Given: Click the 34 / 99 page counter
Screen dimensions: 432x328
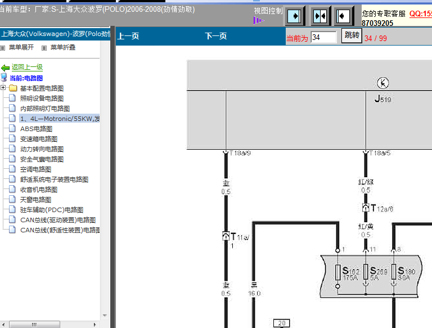Looking at the screenshot, I should [376, 38].
